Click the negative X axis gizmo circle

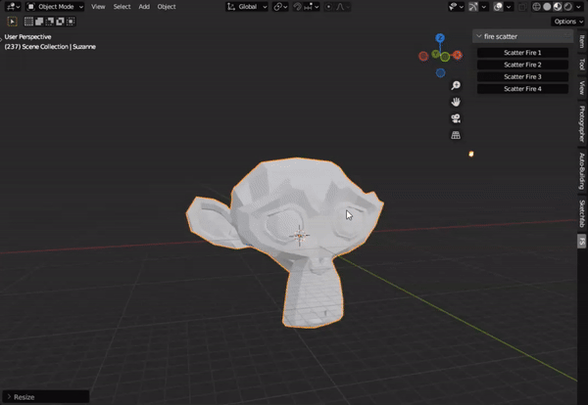point(423,56)
